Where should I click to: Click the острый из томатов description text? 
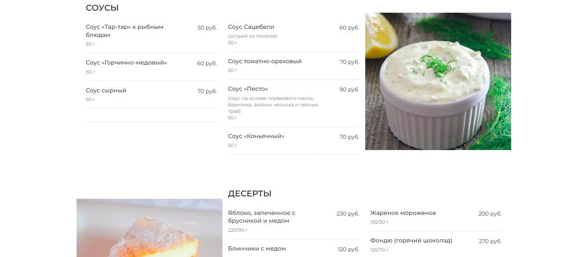tap(252, 36)
